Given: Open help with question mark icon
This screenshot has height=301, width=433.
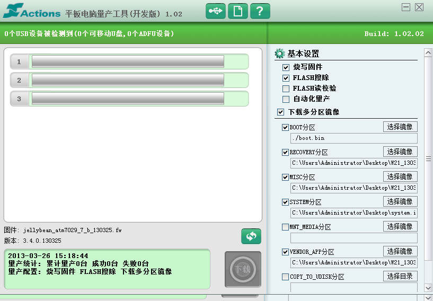Looking at the screenshot, I should tap(260, 11).
